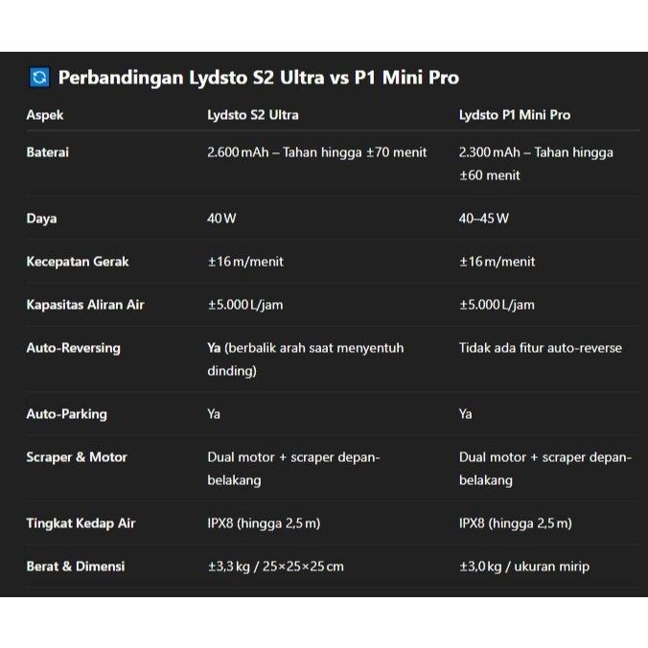
Task: Click the Auto-Parking row label
Action: pos(66,414)
